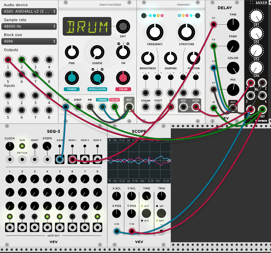
Task: Toggle SCOPE X/Y mode button
Action: tap(146, 213)
